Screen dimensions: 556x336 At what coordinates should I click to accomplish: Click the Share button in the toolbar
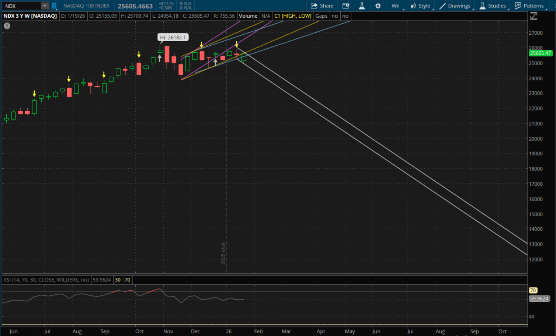point(322,6)
